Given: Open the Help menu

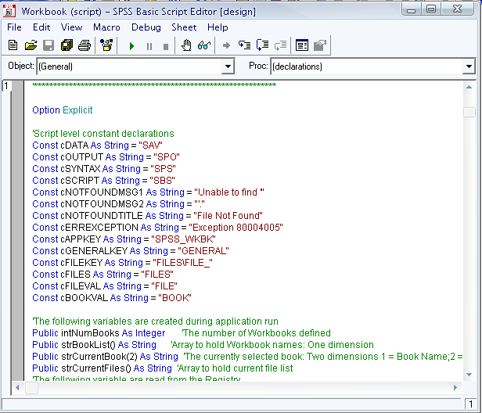Looking at the screenshot, I should [218, 27].
